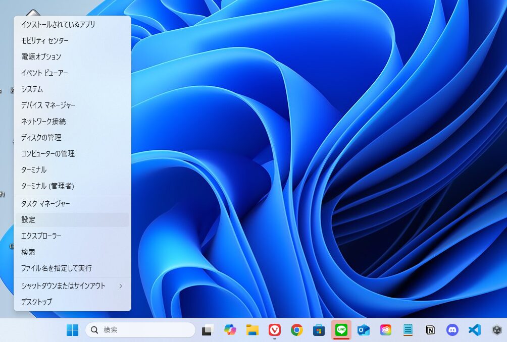Launch Visual Studio Code from taskbar
507x342 pixels.
click(474, 330)
